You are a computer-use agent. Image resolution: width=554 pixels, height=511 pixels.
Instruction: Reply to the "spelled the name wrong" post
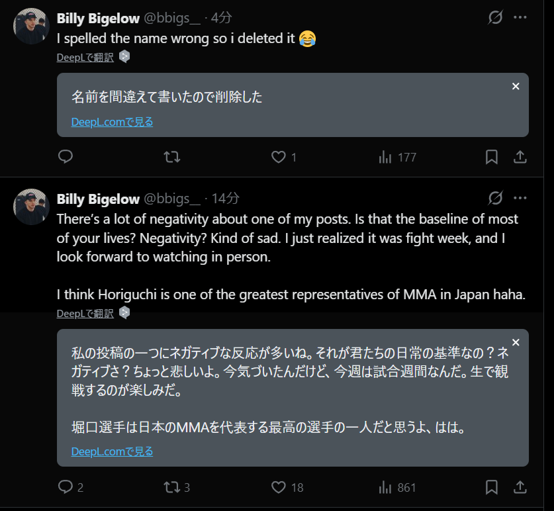point(66,157)
